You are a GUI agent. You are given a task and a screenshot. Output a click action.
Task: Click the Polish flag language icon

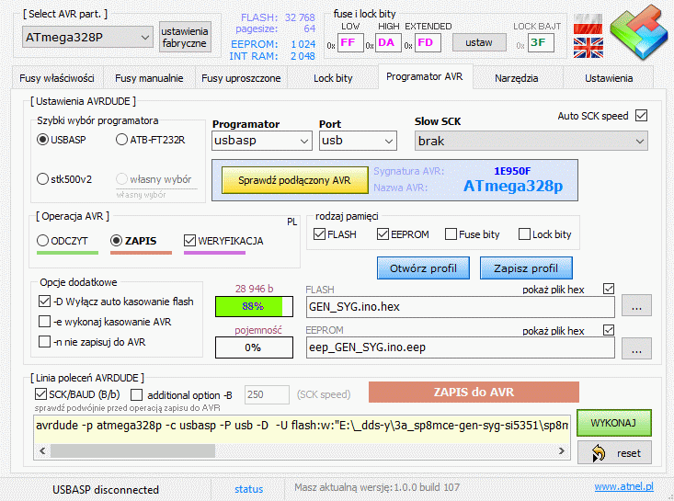pyautogui.click(x=588, y=24)
